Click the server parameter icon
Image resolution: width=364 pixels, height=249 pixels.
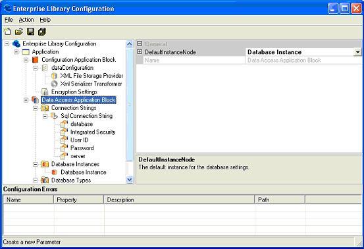click(64, 156)
